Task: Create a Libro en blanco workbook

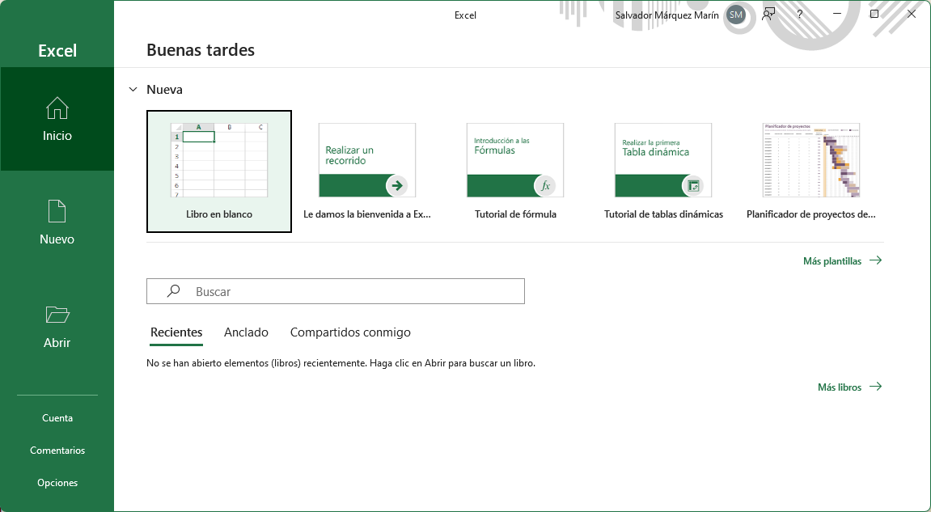Action: click(219, 171)
